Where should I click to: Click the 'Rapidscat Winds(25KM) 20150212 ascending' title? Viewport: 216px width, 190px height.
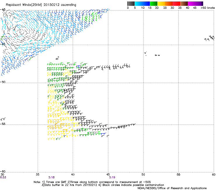[41, 5]
